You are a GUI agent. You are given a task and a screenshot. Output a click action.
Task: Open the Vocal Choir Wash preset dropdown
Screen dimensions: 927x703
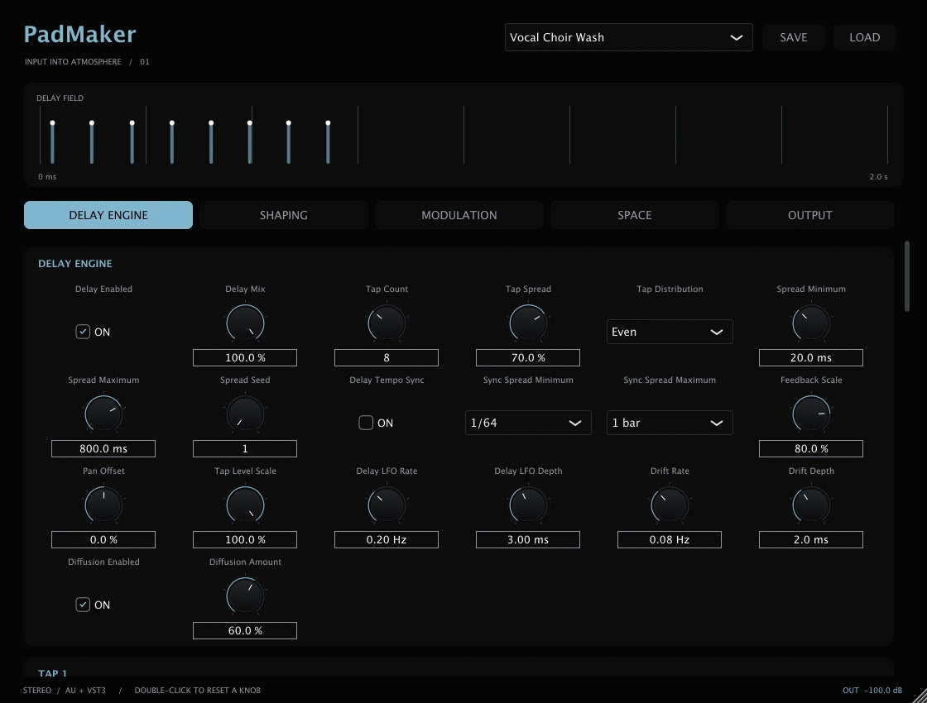(x=628, y=37)
